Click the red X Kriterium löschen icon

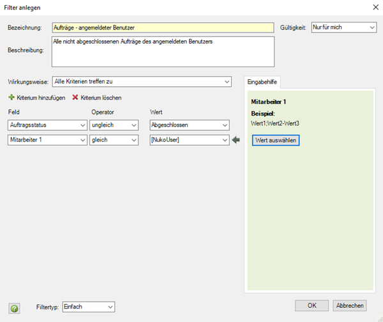tap(75, 97)
